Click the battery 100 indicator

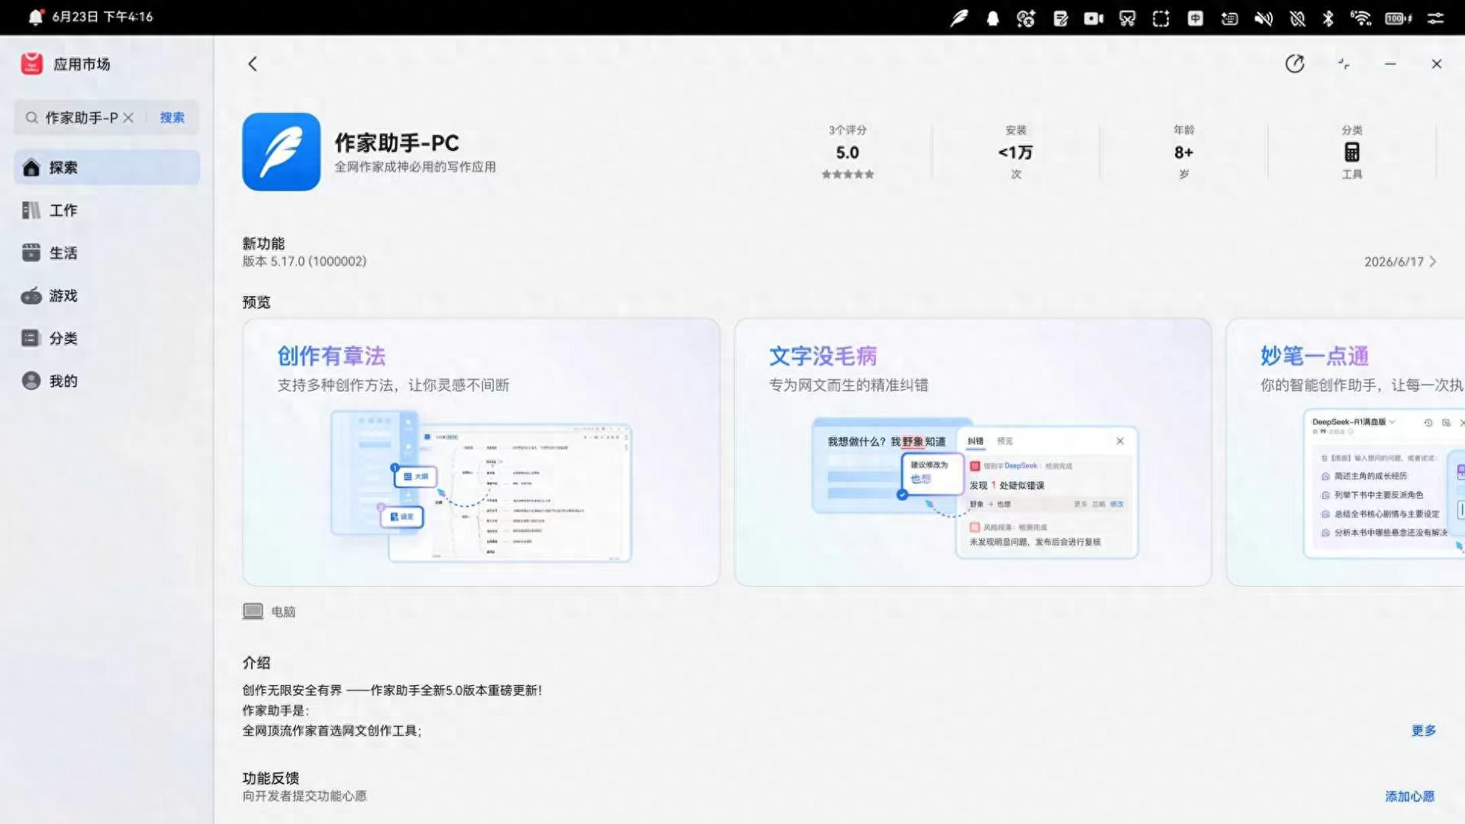coord(1399,18)
